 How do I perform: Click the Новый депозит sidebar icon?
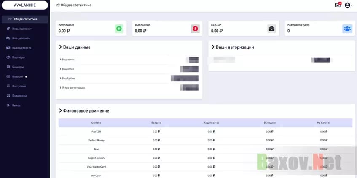tap(8, 29)
